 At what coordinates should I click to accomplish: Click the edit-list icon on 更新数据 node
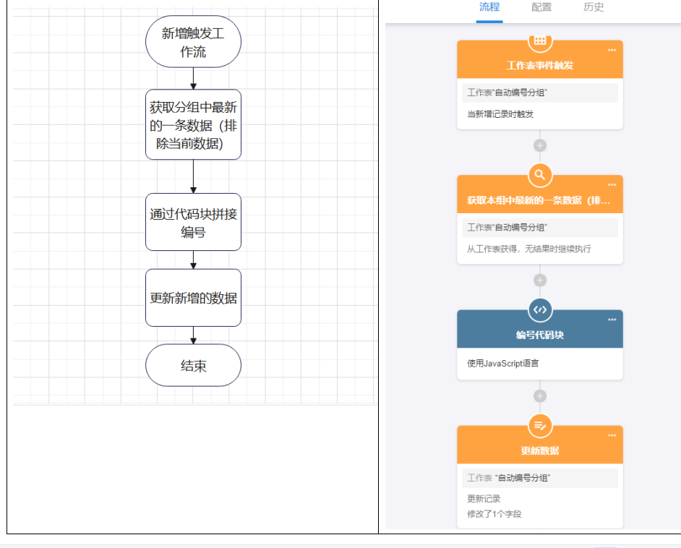(540, 426)
